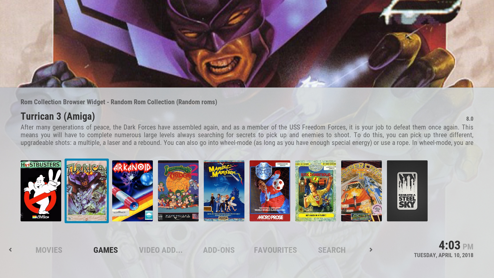This screenshot has height=278, width=494.
Task: Choose the Lemmings 2 Tribes cover
Action: click(178, 191)
